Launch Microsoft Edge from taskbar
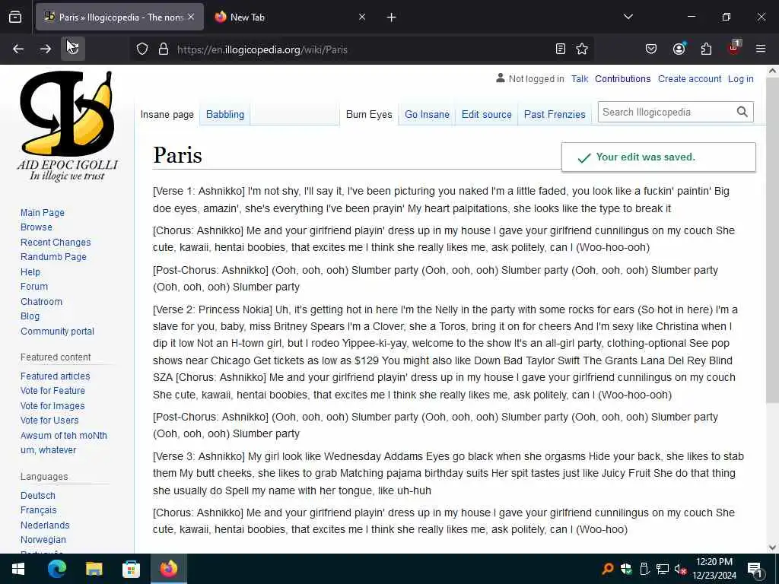 click(56, 569)
